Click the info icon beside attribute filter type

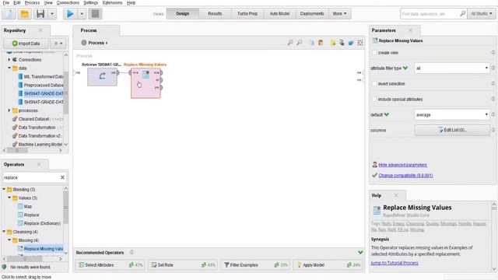[x=493, y=68]
